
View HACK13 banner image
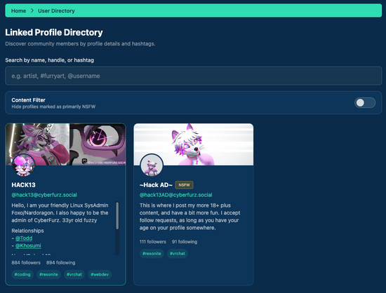coord(65,144)
